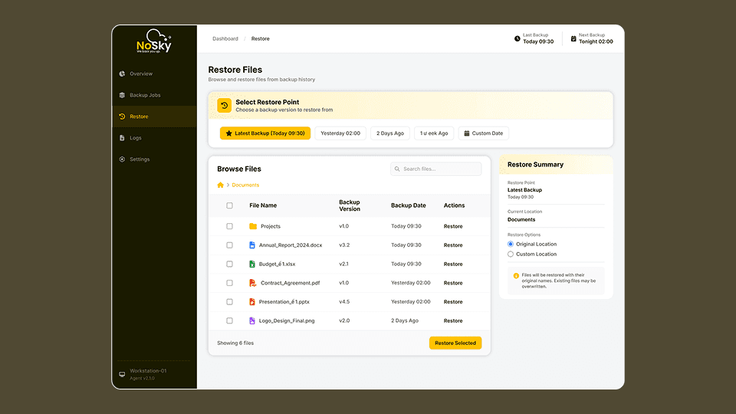Click the Logo_Design_Final.png image icon
Image resolution: width=736 pixels, height=414 pixels.
pyautogui.click(x=251, y=320)
